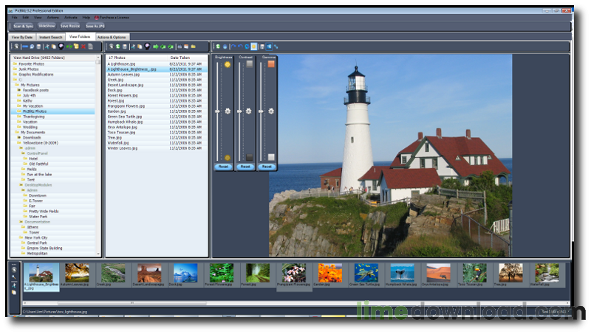Switch to the Instant Search tab
This screenshot has height=334, width=591.
tap(49, 36)
